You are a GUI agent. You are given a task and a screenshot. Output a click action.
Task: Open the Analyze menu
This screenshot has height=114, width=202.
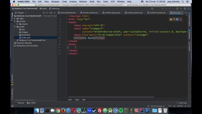point(73,2)
